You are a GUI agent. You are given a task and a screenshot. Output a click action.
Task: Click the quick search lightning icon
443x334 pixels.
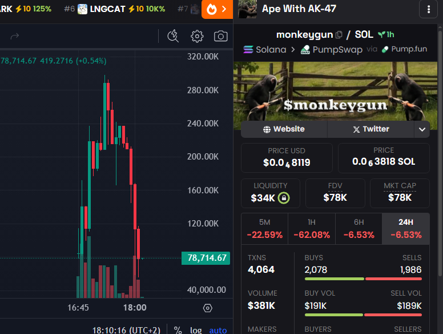174,36
